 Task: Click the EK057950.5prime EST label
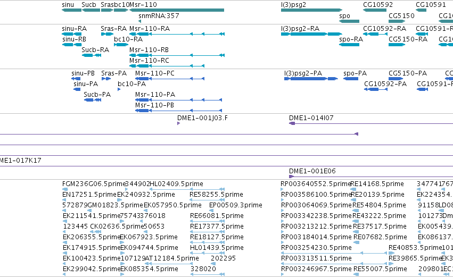click(172, 205)
